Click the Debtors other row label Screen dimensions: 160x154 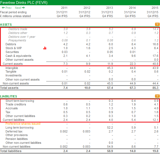coord(18,33)
